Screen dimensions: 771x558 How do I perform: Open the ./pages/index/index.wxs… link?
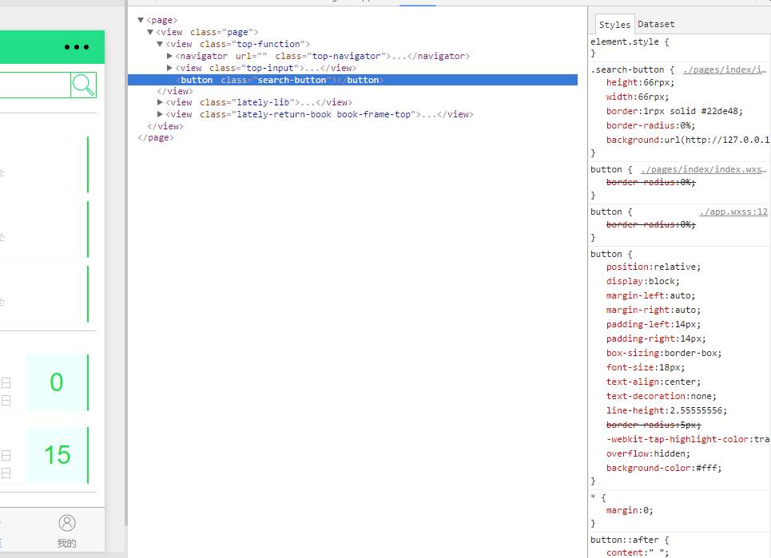[703, 169]
